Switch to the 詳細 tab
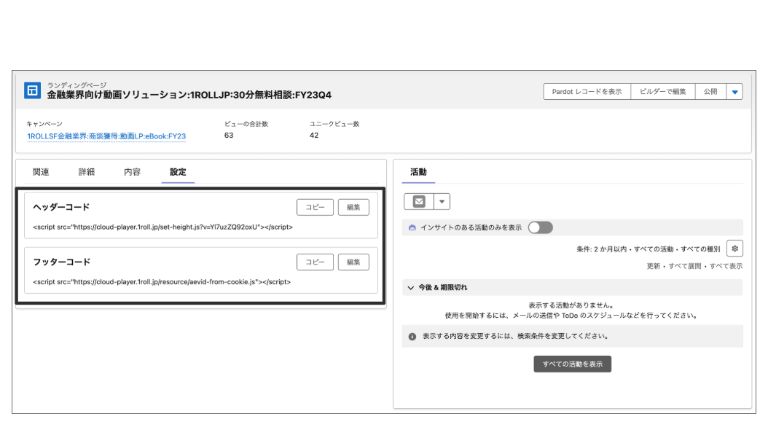768x430 pixels. [87, 172]
